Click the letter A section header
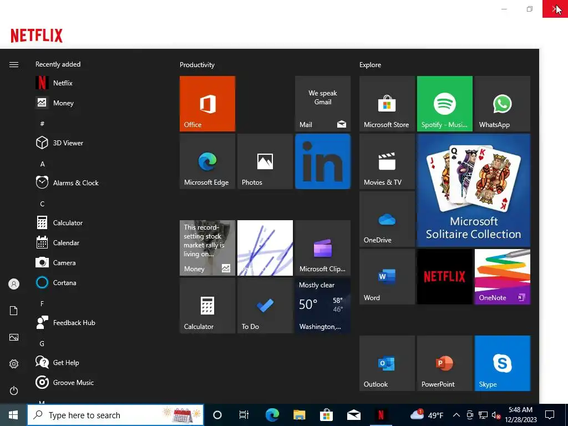The image size is (568, 426). pos(42,164)
